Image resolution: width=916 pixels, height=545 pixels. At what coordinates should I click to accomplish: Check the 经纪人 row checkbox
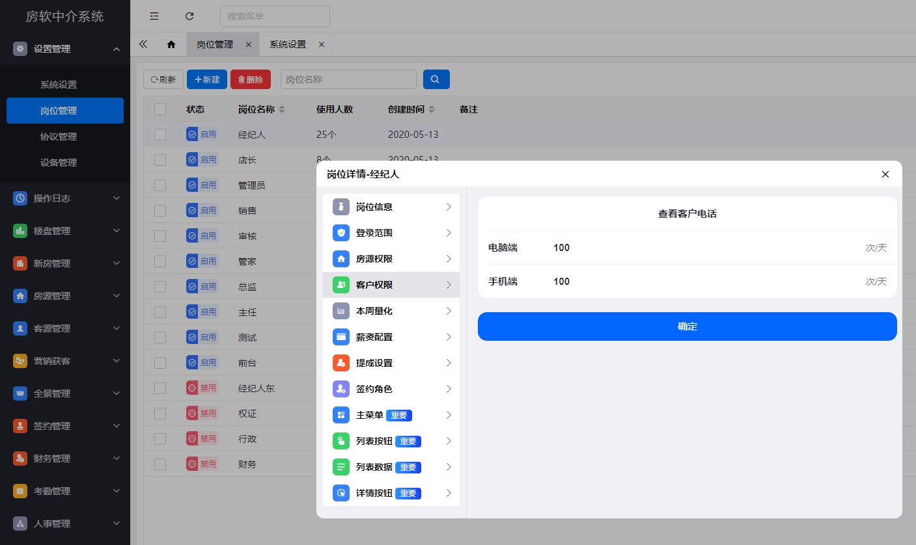160,135
